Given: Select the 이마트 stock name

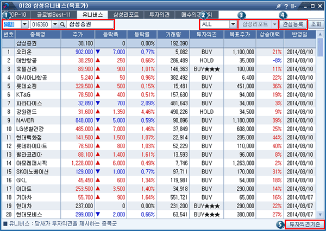Looking at the screenshot, I should (x=24, y=189).
